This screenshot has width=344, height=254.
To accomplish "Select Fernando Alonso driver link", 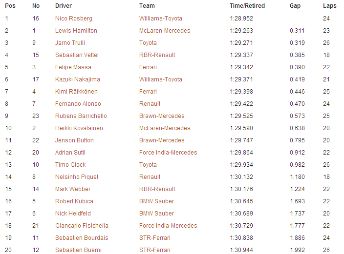I will 78,104.
